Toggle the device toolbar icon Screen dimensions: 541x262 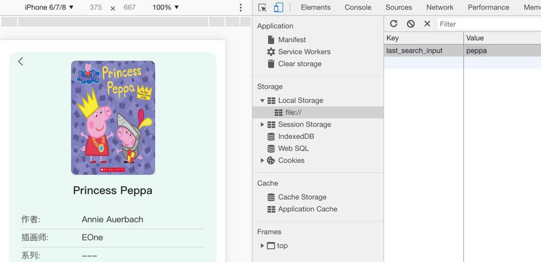point(278,8)
